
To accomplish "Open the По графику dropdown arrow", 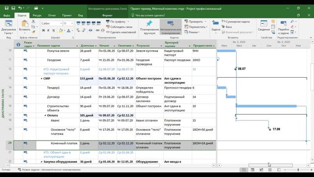I will [x=128, y=22].
